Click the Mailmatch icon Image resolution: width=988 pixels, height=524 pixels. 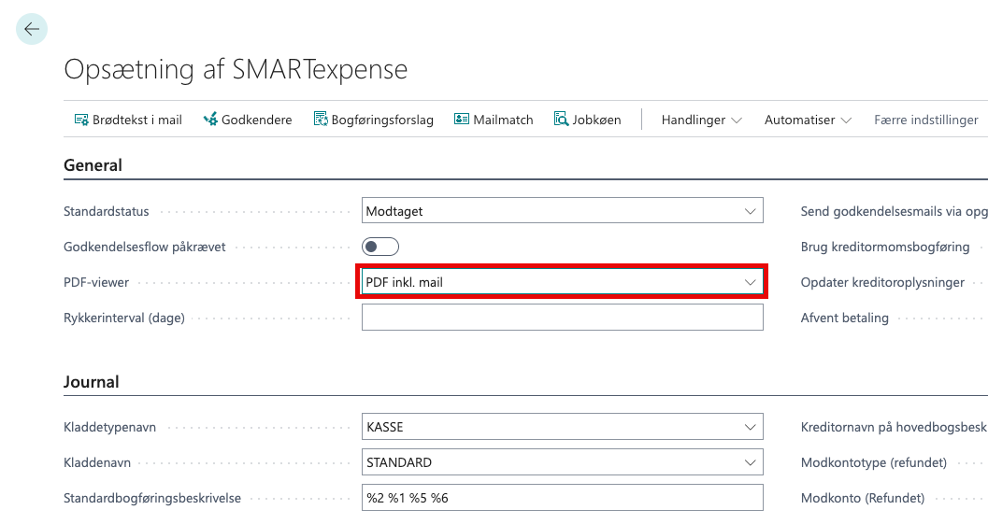[462, 120]
